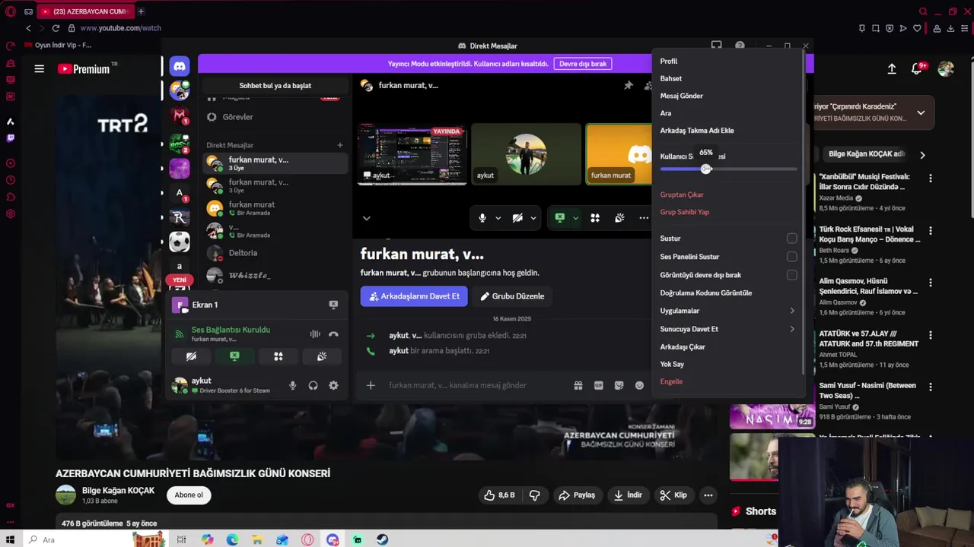The image size is (974, 547).
Task: Click the plus attachment button in message box
Action: [371, 385]
